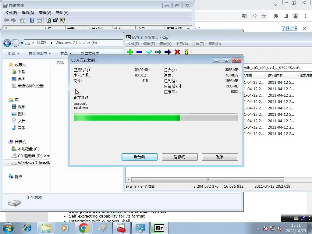The width and height of the screenshot is (312, 234).
Task: Click Disk Management help question mark icon
Action: (x=32, y=20)
